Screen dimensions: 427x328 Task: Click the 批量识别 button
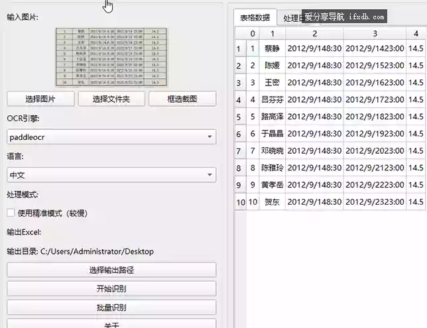pyautogui.click(x=111, y=307)
